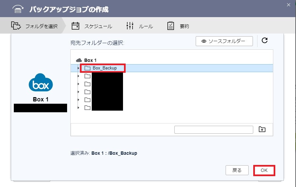The width and height of the screenshot is (296, 187).
Task: Click the フォルダを選択 step folder icon
Action: coord(16,26)
